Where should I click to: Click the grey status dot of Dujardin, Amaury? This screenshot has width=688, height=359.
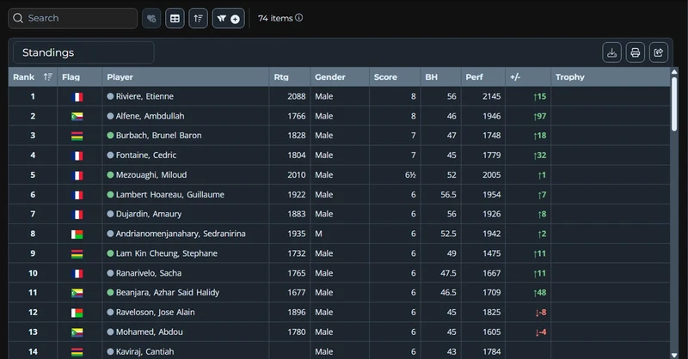point(111,214)
